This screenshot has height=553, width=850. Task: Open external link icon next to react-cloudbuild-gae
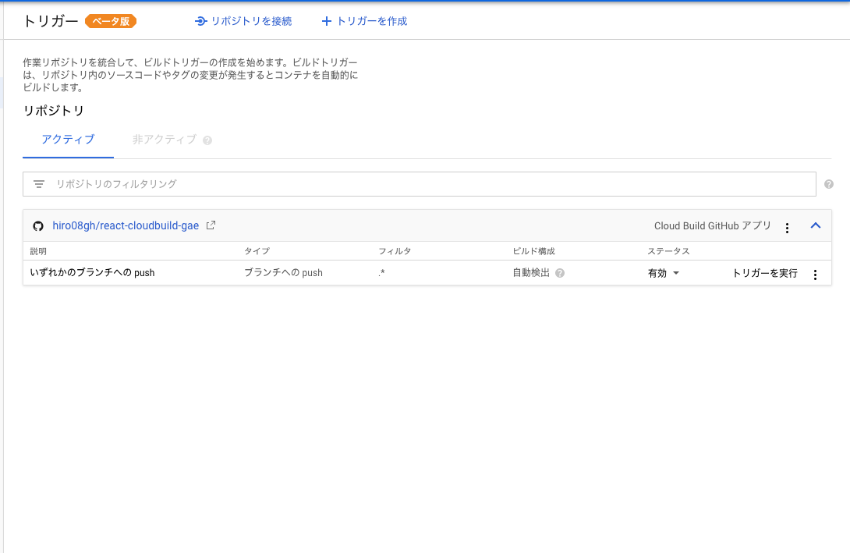pos(211,225)
